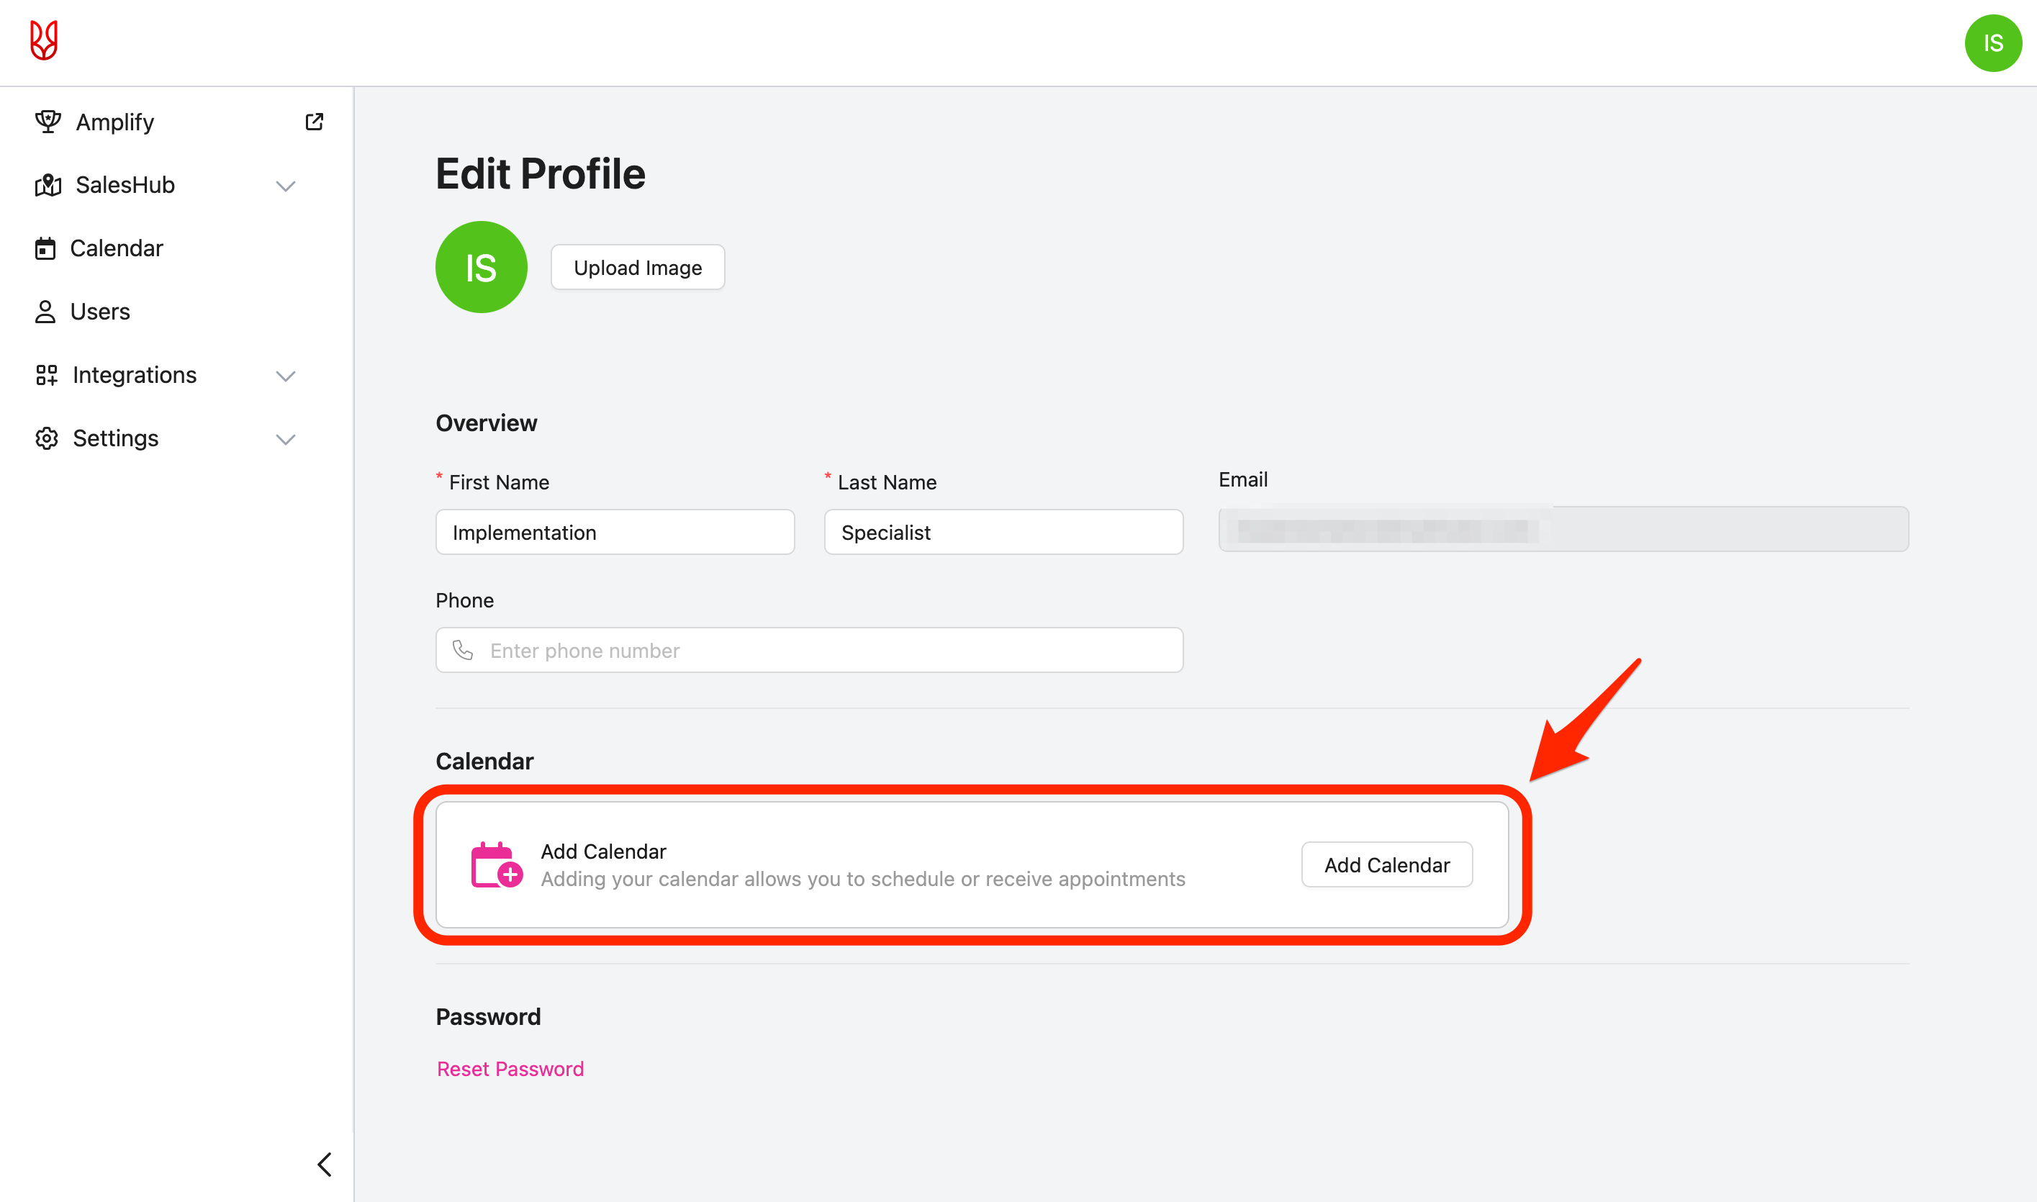Click the Users person icon
Screen dimensions: 2037x1202
[45, 312]
